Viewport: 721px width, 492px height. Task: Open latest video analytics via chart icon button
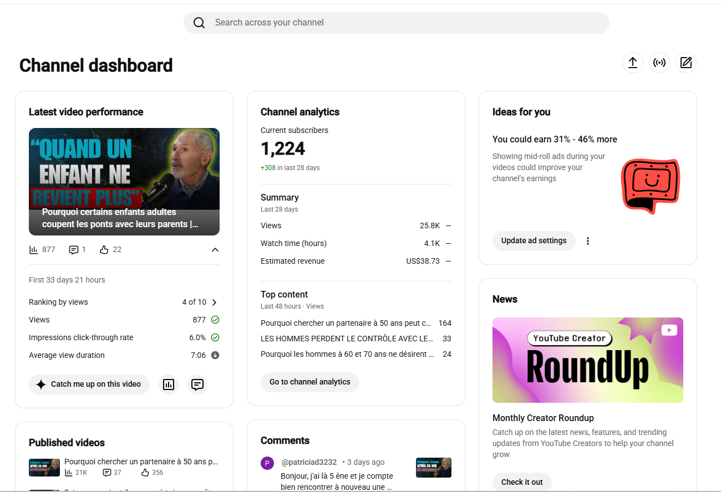point(169,385)
